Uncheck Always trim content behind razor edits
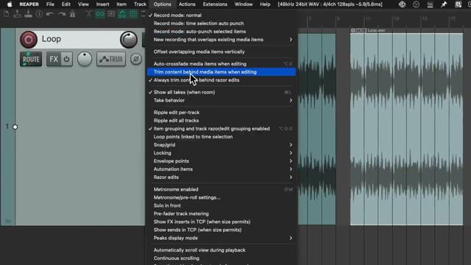 click(222, 80)
